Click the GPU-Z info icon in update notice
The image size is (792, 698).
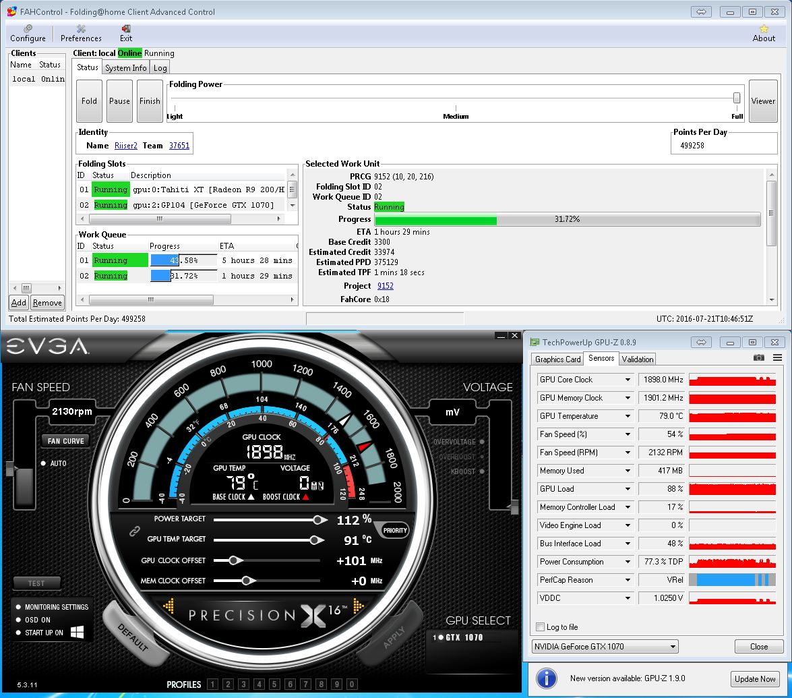546,678
